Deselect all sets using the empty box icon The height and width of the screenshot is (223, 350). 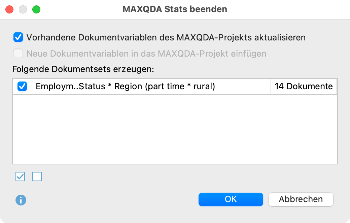[37, 177]
